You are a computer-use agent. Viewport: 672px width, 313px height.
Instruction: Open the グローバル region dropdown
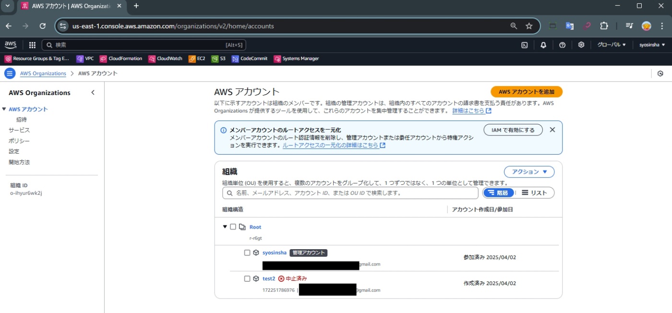click(x=612, y=45)
